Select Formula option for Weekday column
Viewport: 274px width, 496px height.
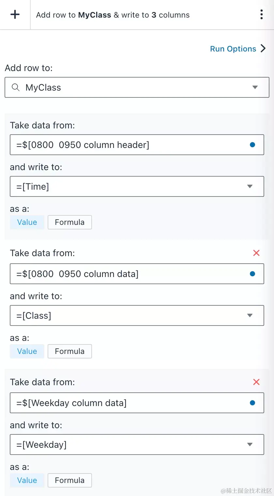(69, 480)
